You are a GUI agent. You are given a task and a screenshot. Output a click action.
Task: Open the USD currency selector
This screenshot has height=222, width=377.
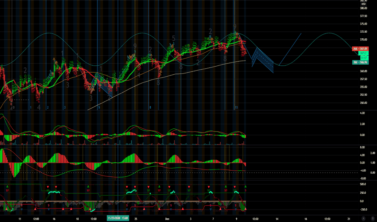coord(363,4)
